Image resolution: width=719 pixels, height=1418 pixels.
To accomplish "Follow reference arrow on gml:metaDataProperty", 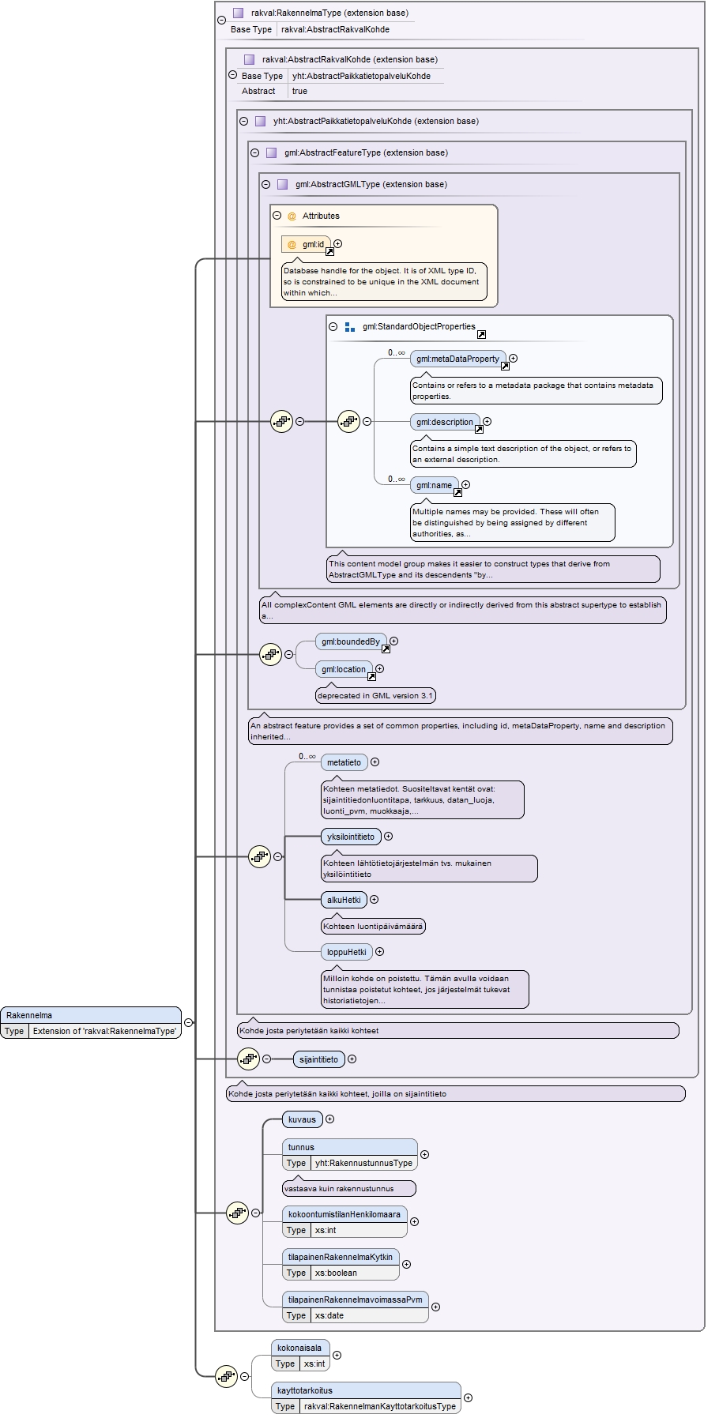I will pos(505,366).
